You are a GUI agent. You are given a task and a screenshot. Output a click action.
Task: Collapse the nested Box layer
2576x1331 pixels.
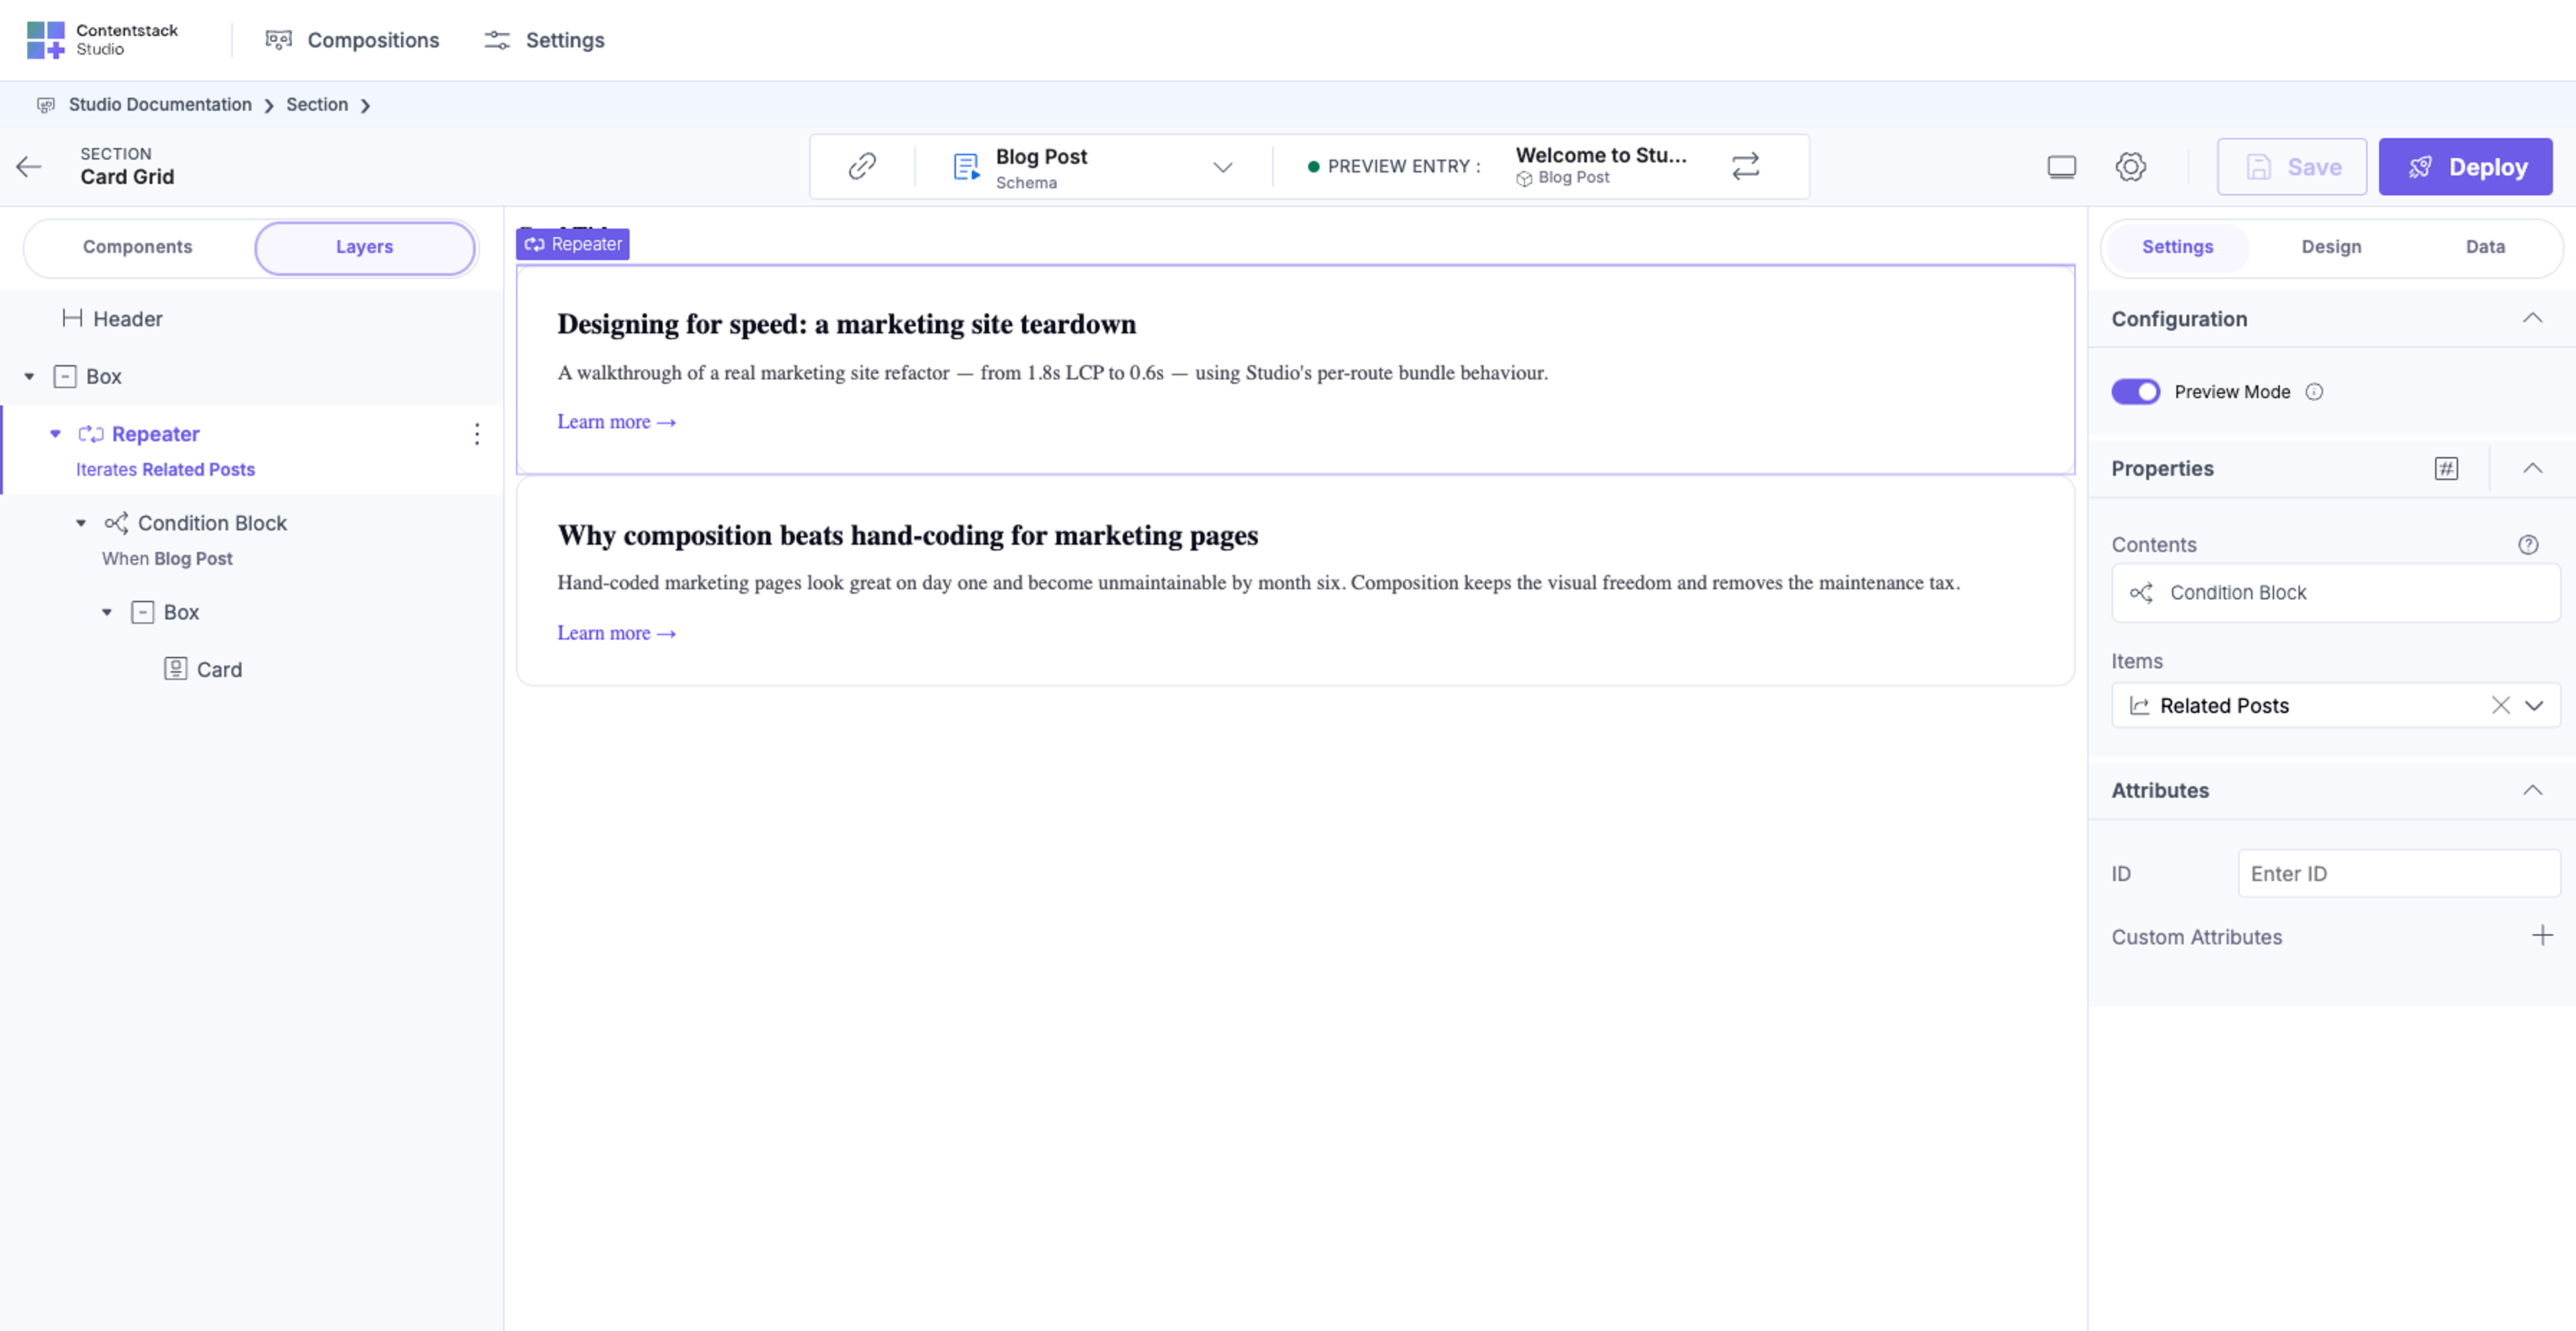point(108,612)
